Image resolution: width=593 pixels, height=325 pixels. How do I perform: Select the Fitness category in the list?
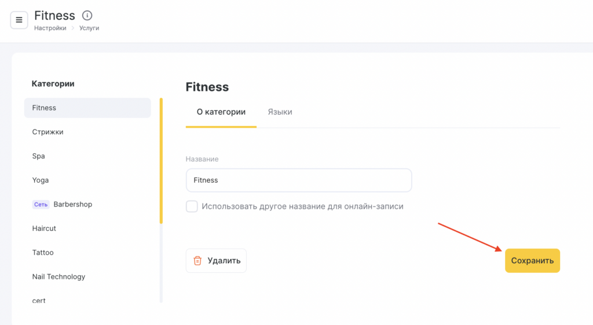click(87, 108)
